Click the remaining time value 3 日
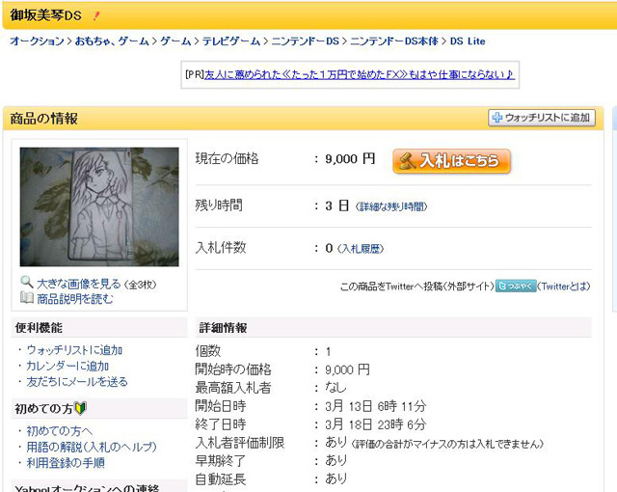Screen dimensions: 617x492 [336, 205]
